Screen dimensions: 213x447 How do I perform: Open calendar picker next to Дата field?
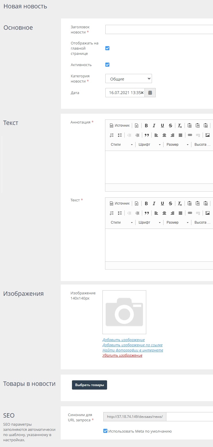[x=150, y=93]
